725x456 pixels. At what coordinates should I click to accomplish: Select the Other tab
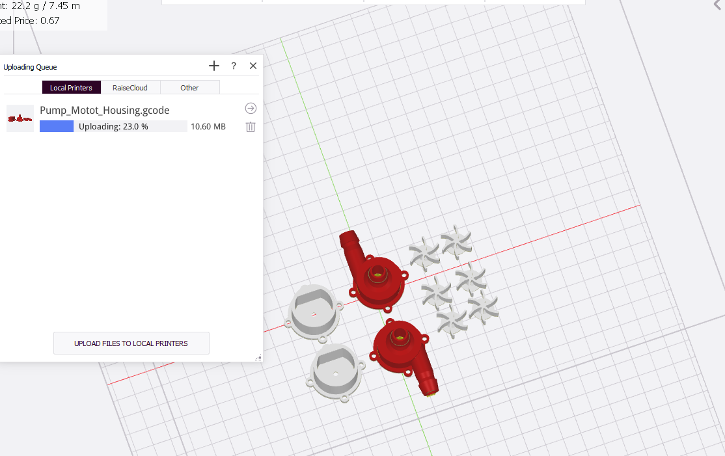coord(189,87)
